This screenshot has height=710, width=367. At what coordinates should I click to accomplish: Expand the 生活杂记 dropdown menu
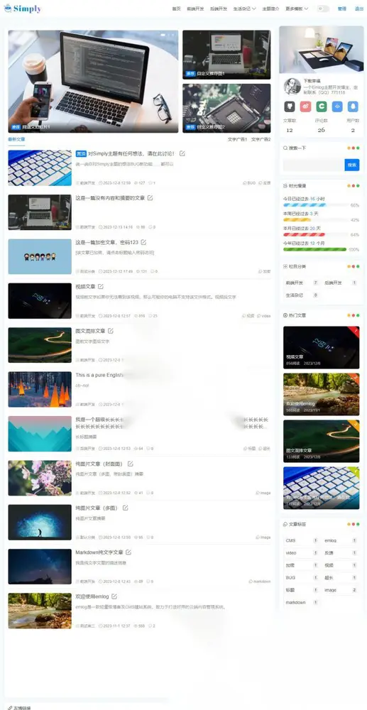tap(244, 9)
